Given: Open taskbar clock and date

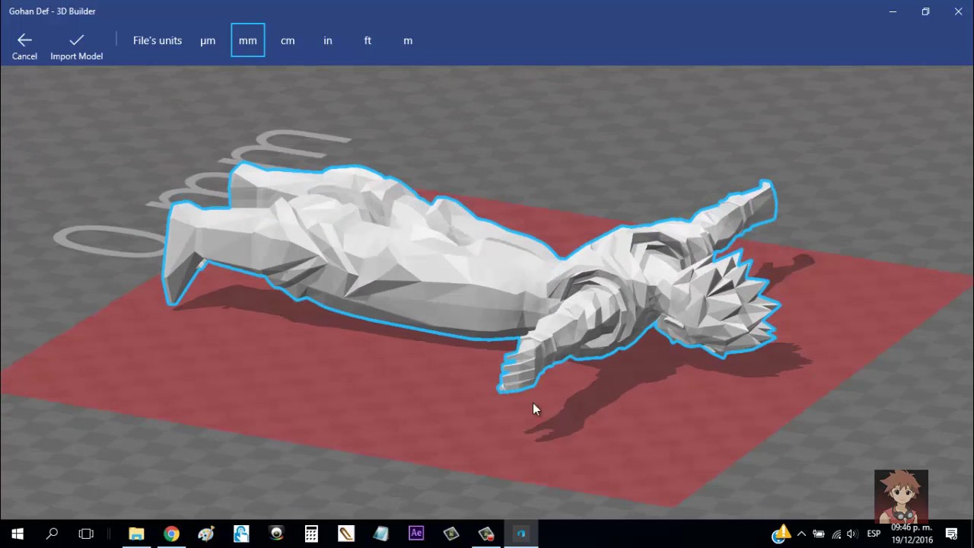Looking at the screenshot, I should [x=912, y=534].
